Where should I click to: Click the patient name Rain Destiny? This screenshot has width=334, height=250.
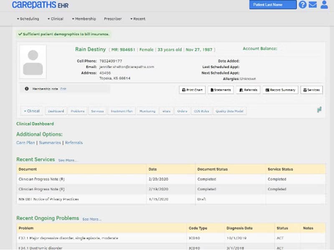(x=91, y=49)
